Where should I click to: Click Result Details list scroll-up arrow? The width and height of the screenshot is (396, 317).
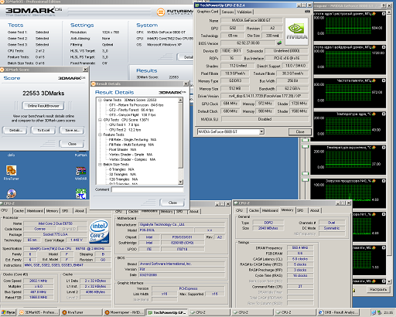click(x=180, y=100)
